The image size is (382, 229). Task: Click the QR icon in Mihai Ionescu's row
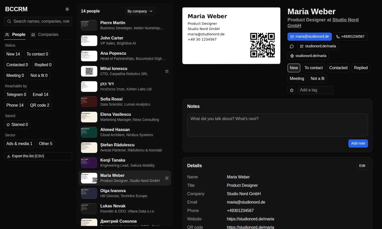(x=167, y=71)
